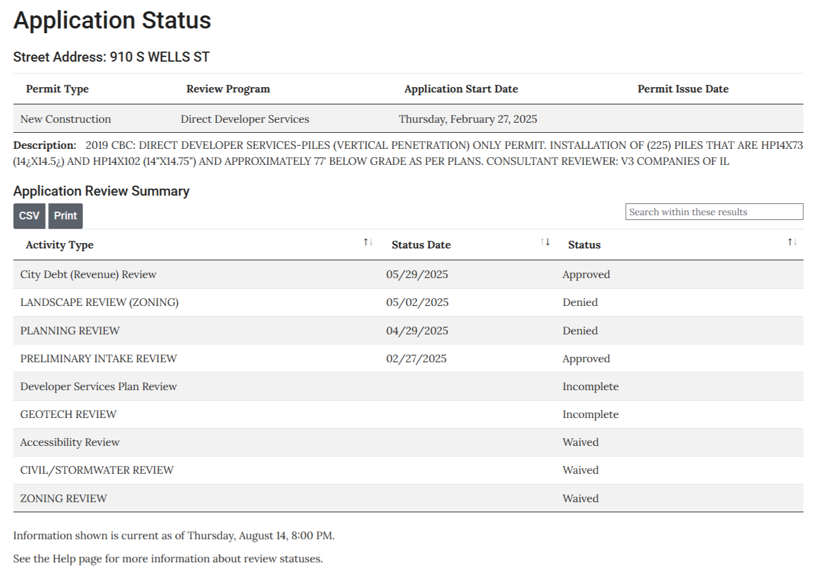Select PLANNING REVIEW row
Image resolution: width=831 pixels, height=584 pixels.
tap(408, 330)
